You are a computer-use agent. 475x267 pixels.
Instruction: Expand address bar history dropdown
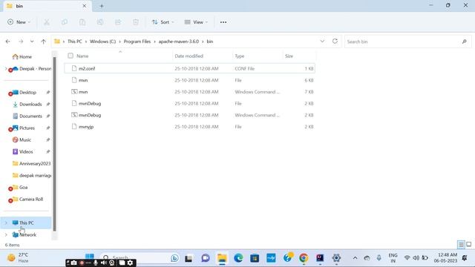coord(322,42)
